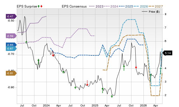Image resolution: width=179 pixels, height=107 pixels.
Task: Click the red miss arrow after October 2025
Action: tap(136, 67)
